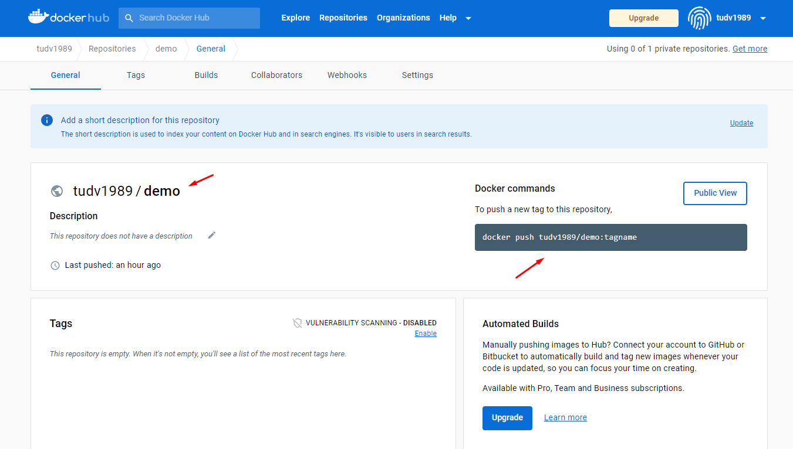This screenshot has height=449, width=793.
Task: Open the Help dropdown arrow
Action: tap(468, 18)
